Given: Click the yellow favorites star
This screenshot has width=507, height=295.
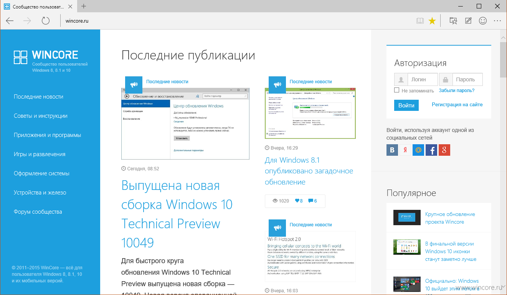Looking at the screenshot, I should tap(432, 21).
